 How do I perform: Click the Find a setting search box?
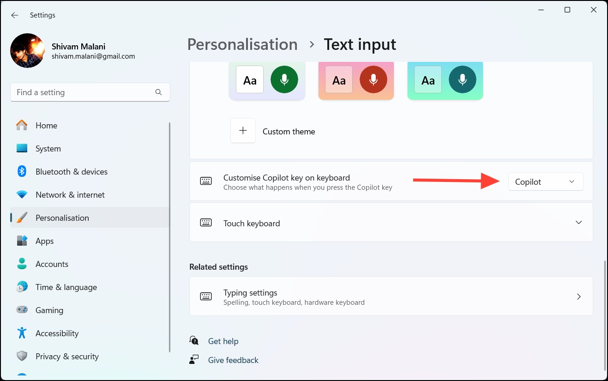click(90, 92)
